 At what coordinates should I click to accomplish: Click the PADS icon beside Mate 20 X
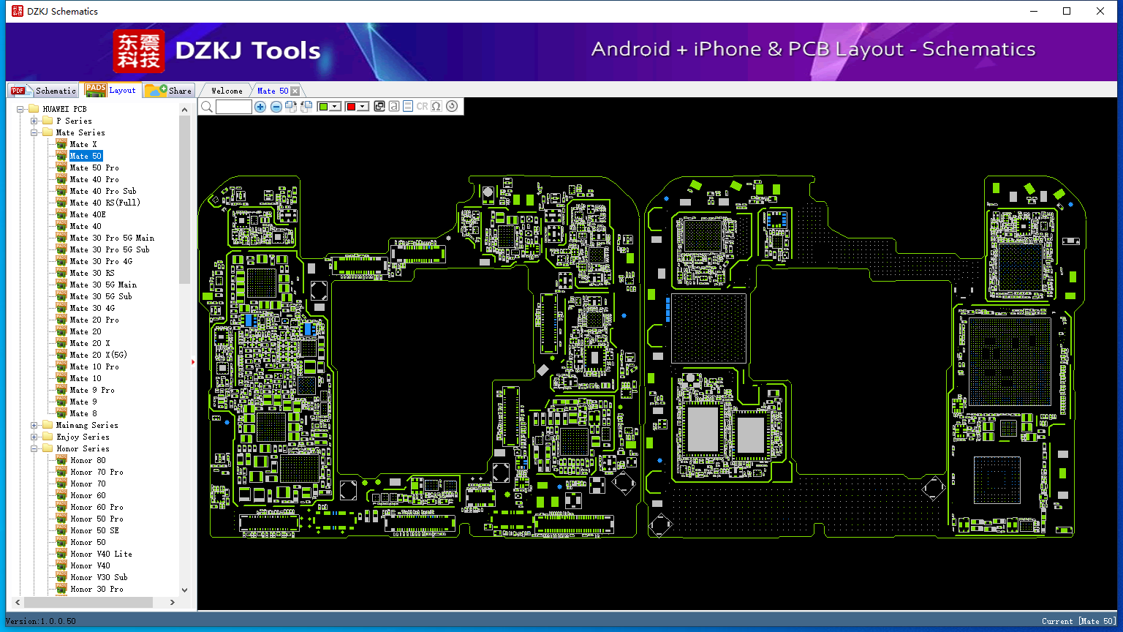pyautogui.click(x=61, y=343)
